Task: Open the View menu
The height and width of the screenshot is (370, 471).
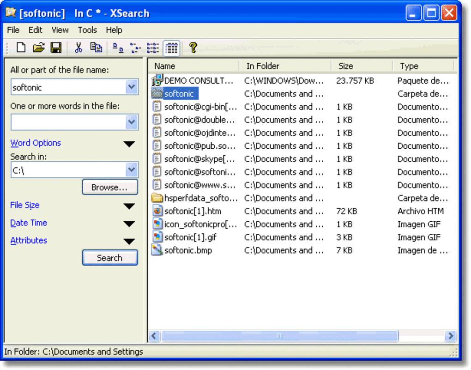Action: (60, 30)
